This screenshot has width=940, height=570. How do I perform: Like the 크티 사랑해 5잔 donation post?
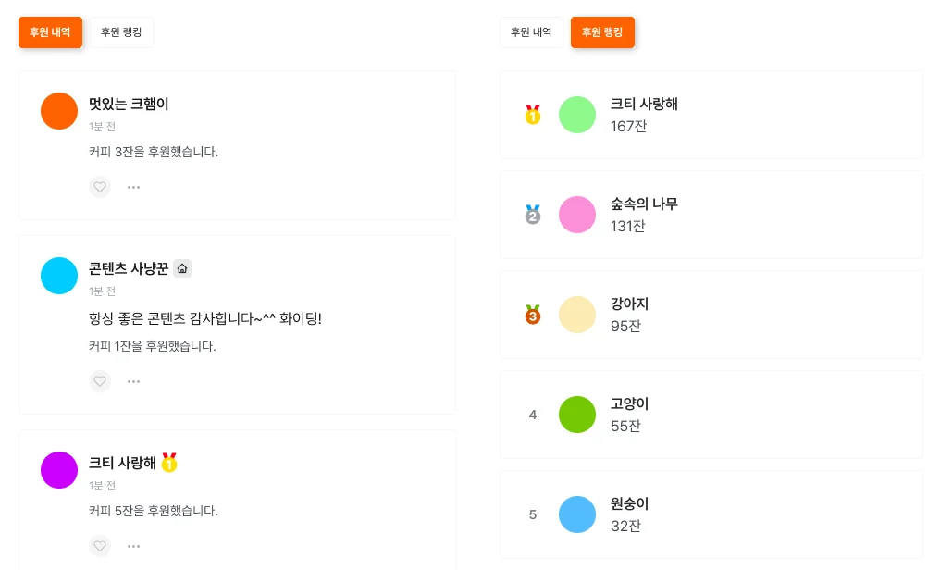[100, 546]
